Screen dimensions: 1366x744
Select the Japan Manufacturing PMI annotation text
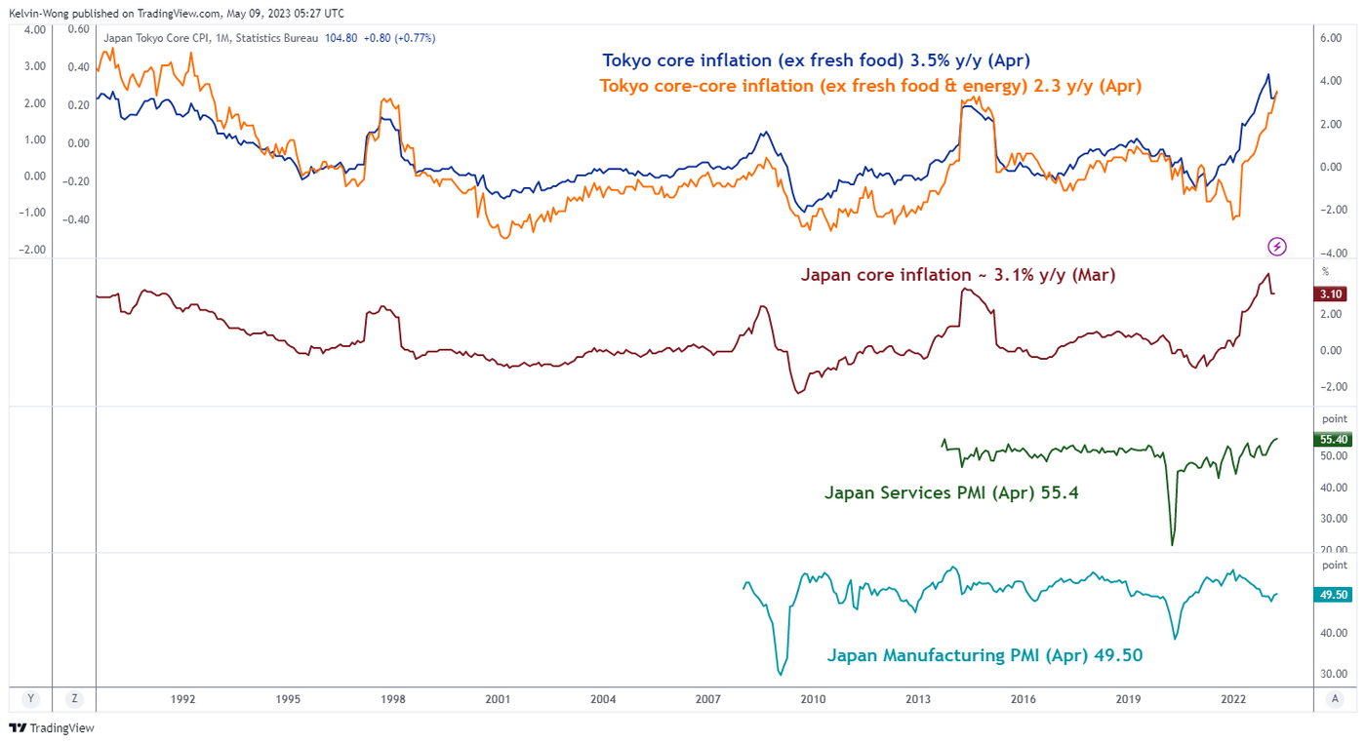pos(984,655)
